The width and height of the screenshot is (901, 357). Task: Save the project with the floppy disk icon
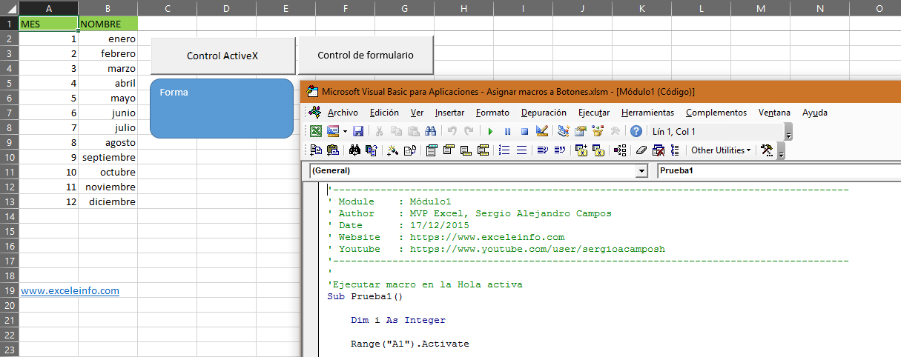point(357,131)
